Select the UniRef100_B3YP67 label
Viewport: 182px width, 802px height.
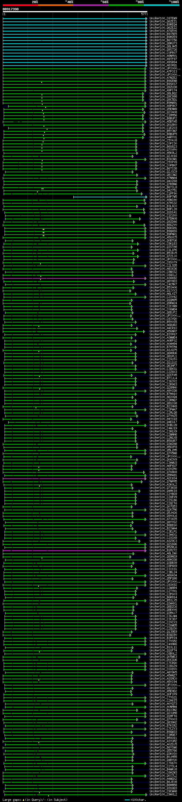(x=163, y=335)
